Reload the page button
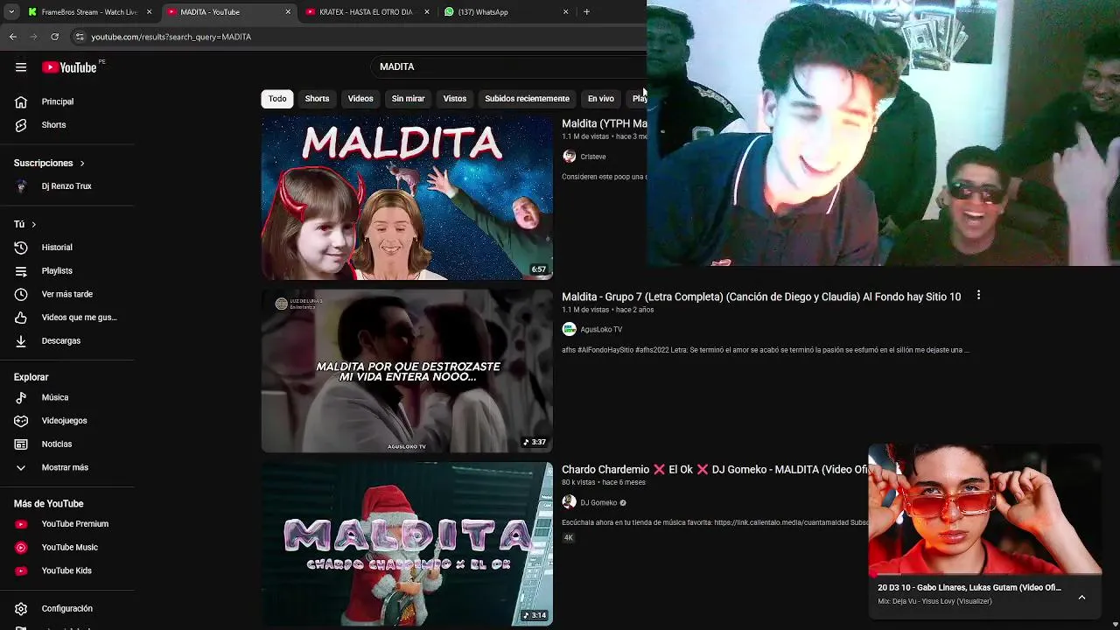The image size is (1120, 630). click(x=54, y=37)
